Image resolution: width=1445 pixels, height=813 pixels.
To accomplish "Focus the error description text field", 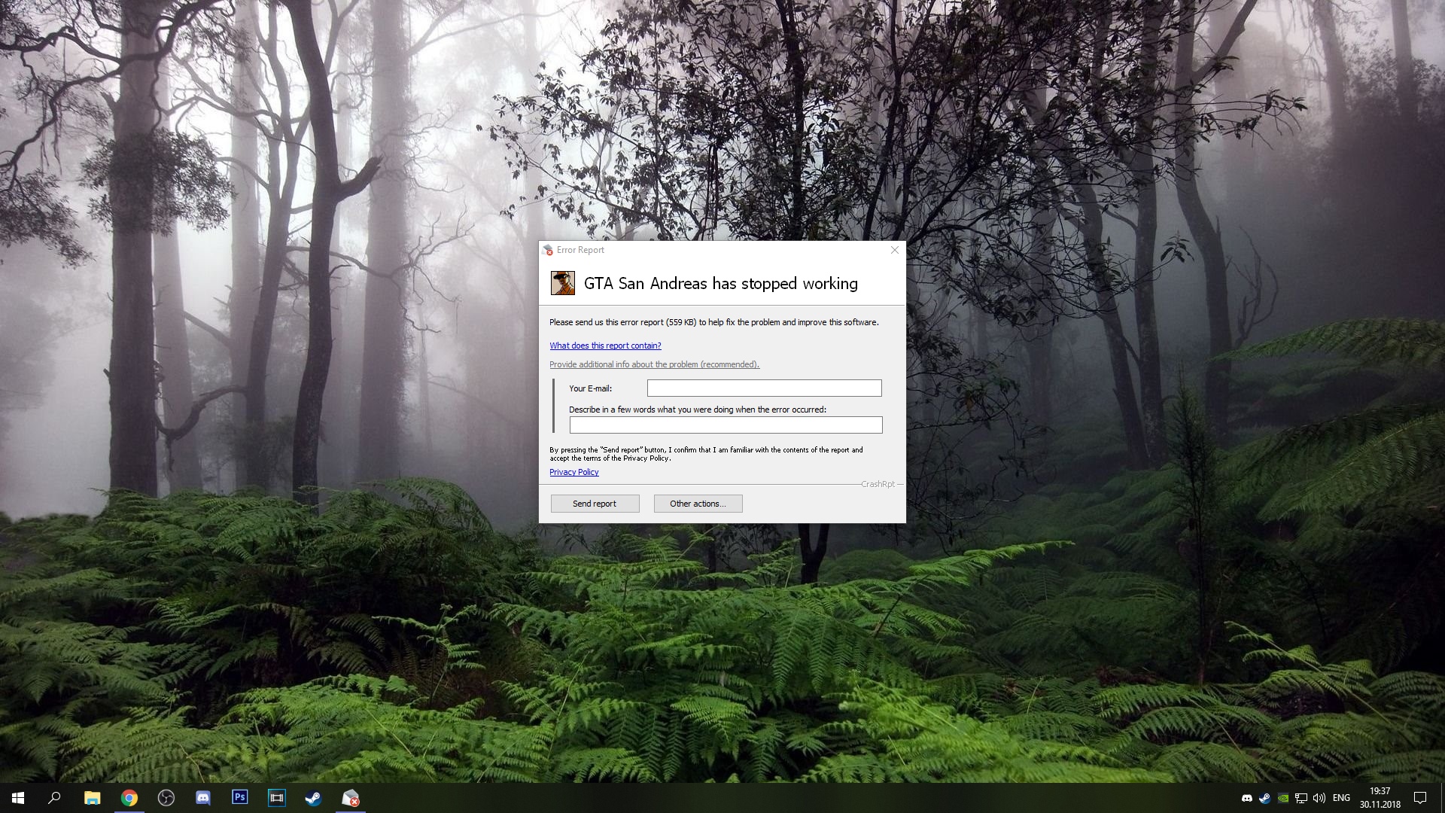I will tap(726, 425).
